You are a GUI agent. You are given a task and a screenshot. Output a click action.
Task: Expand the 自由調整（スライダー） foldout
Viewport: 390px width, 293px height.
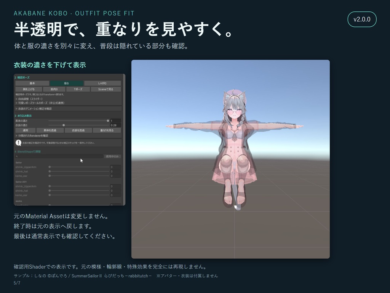click(x=29, y=99)
